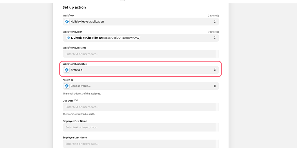Click insert-data strip beside Due Date field
This screenshot has width=297, height=148.
click(217, 107)
